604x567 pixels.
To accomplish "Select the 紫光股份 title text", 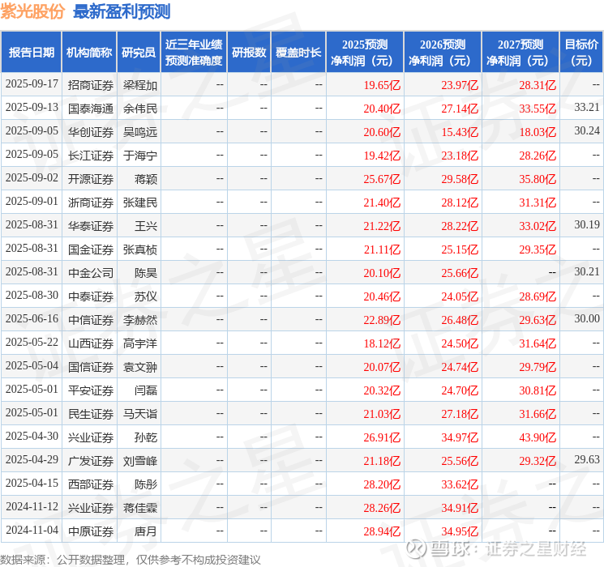I will (32, 12).
